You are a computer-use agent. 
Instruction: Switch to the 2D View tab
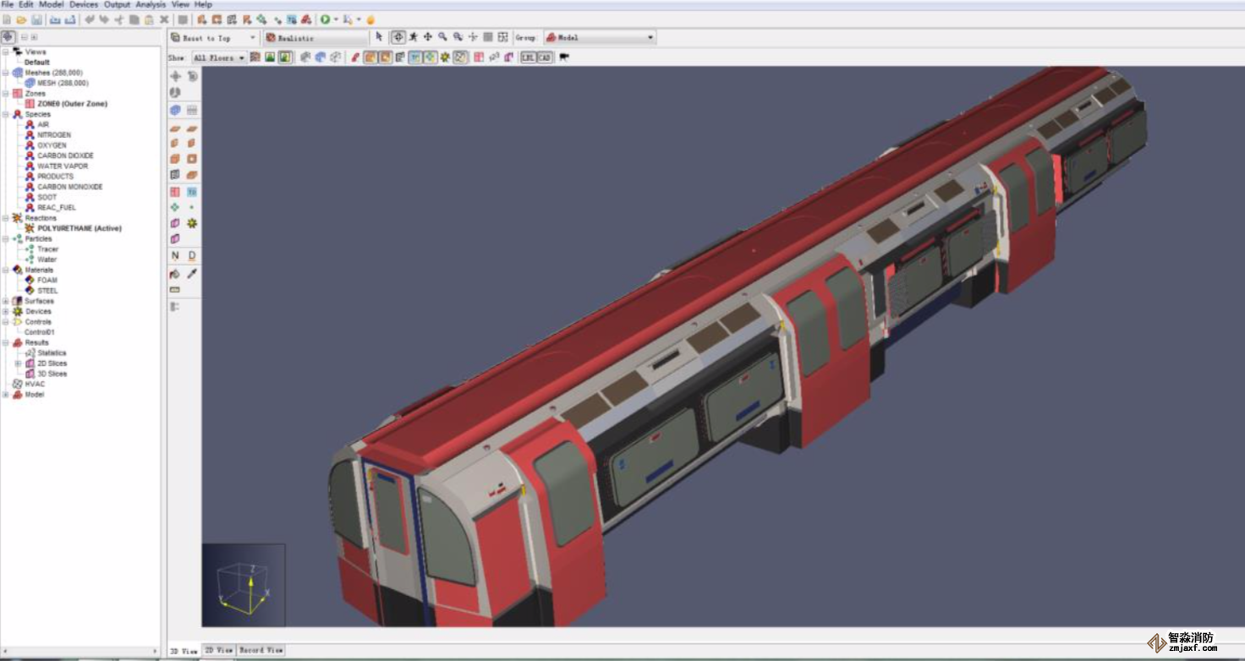tap(219, 650)
